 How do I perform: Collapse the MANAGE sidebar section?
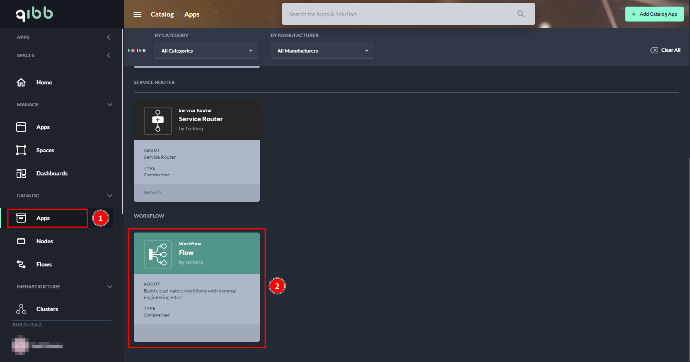[109, 105]
